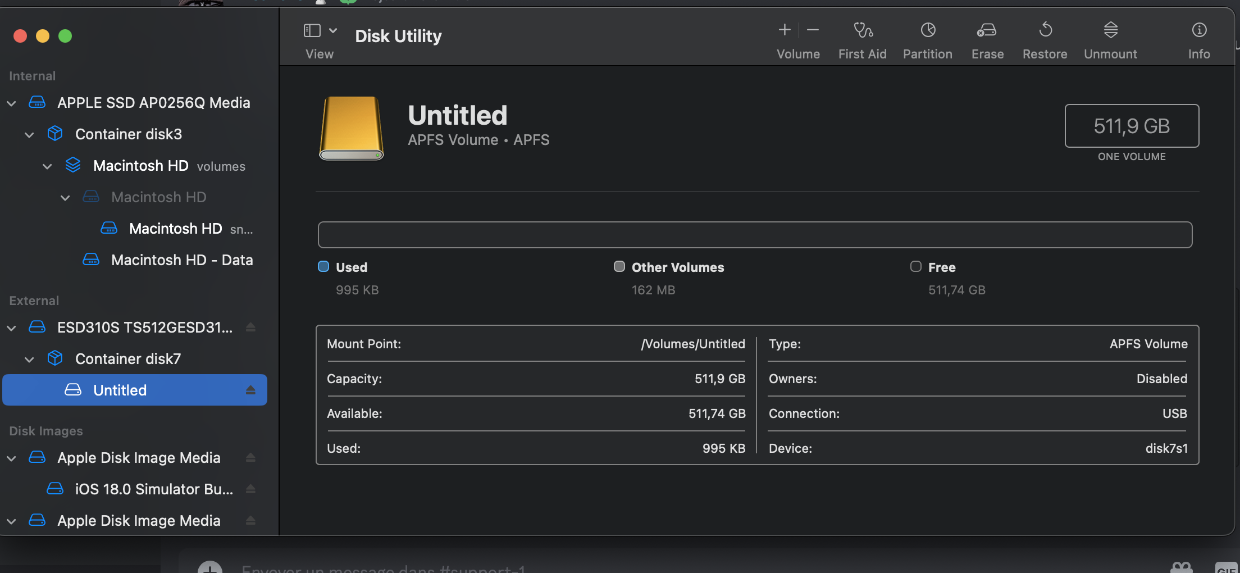Image resolution: width=1240 pixels, height=573 pixels.
Task: Eject the ESD310S external drive
Action: [250, 328]
